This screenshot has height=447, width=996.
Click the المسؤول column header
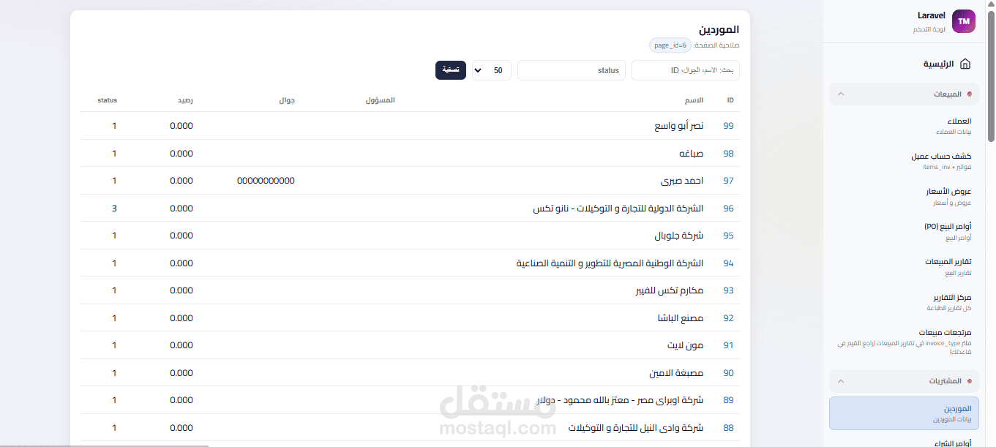pyautogui.click(x=380, y=100)
